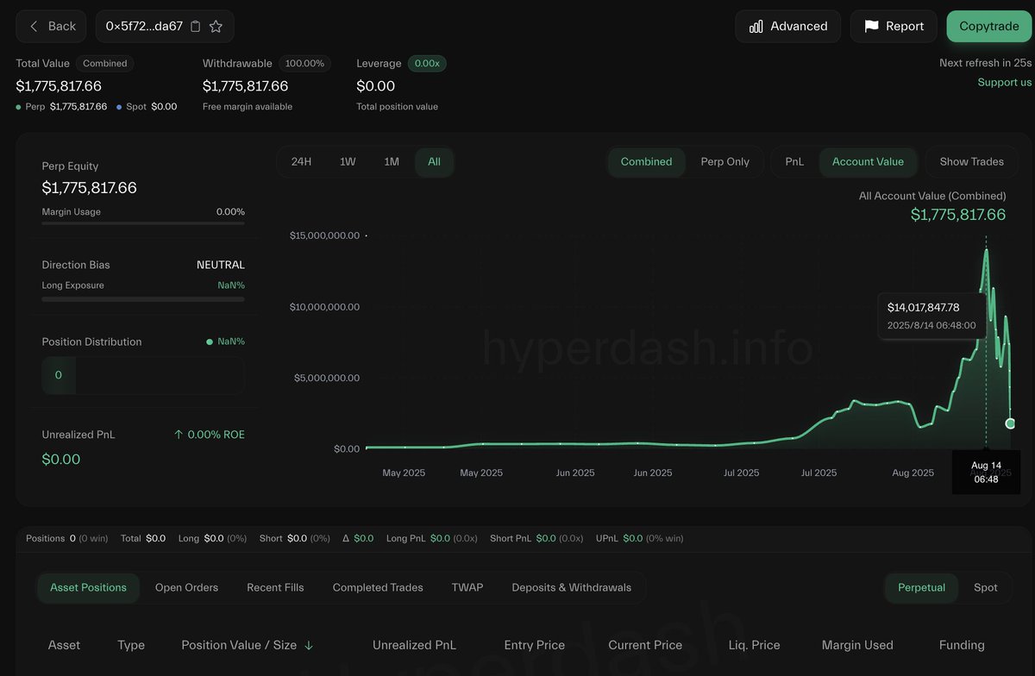The width and height of the screenshot is (1035, 676).
Task: Switch to Spot positions
Action: click(x=986, y=587)
